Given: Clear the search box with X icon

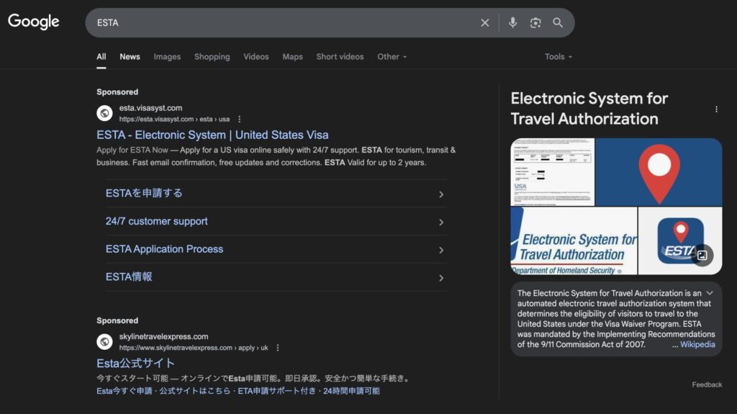Looking at the screenshot, I should coord(485,23).
